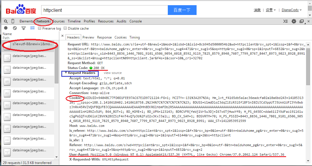Click the Referer header label
This screenshot has width=312, height=166.
76,145
